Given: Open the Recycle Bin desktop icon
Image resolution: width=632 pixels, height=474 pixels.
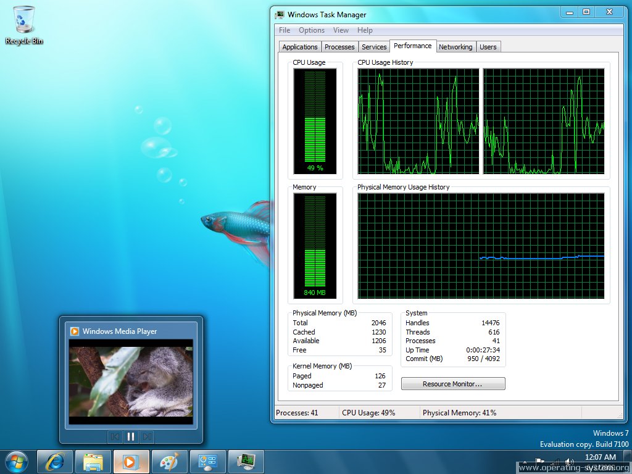Looking at the screenshot, I should pyautogui.click(x=24, y=25).
